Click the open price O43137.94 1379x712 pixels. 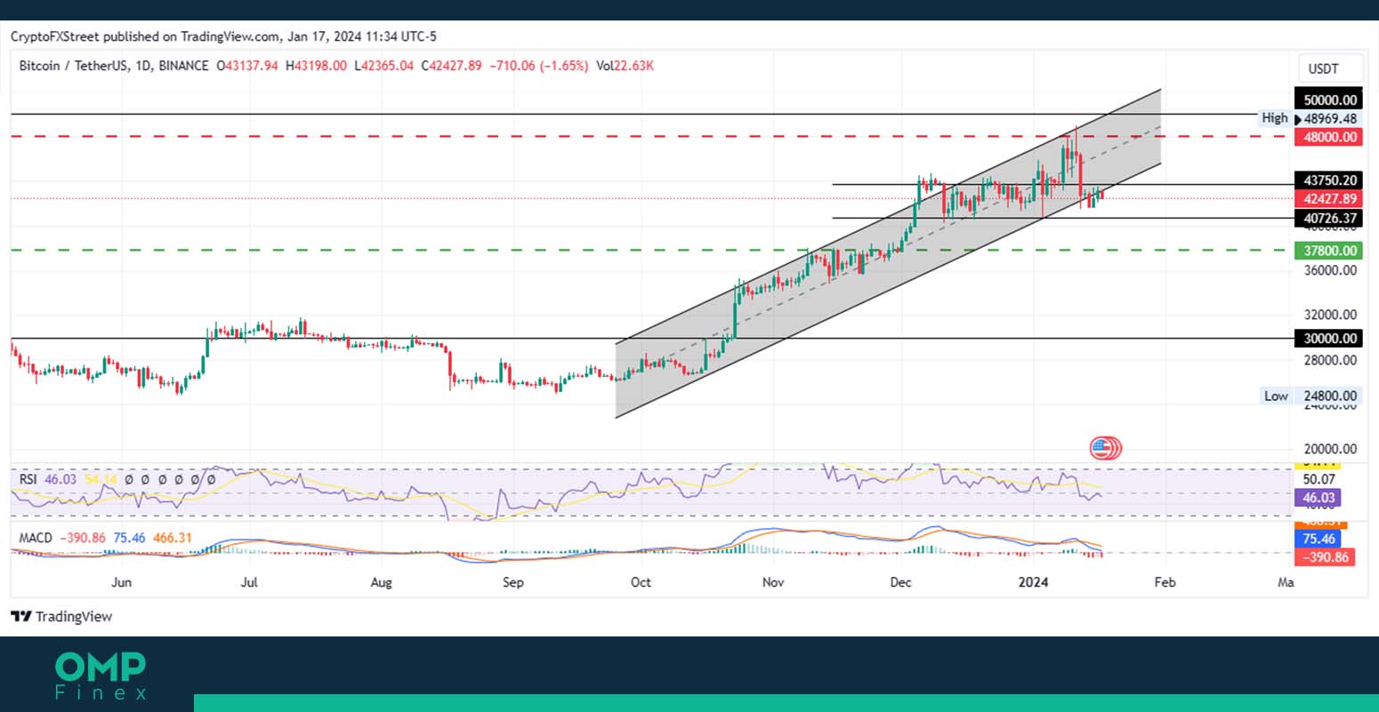(248, 66)
